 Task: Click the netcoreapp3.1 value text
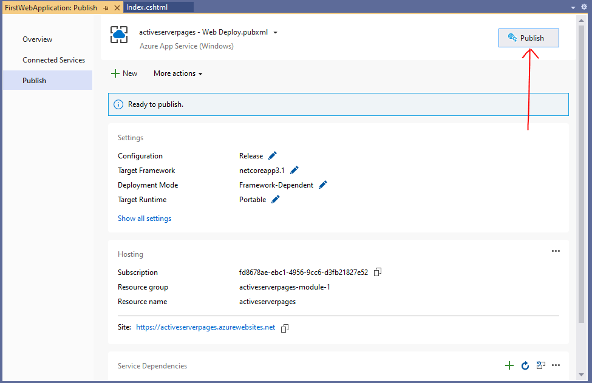pyautogui.click(x=262, y=171)
